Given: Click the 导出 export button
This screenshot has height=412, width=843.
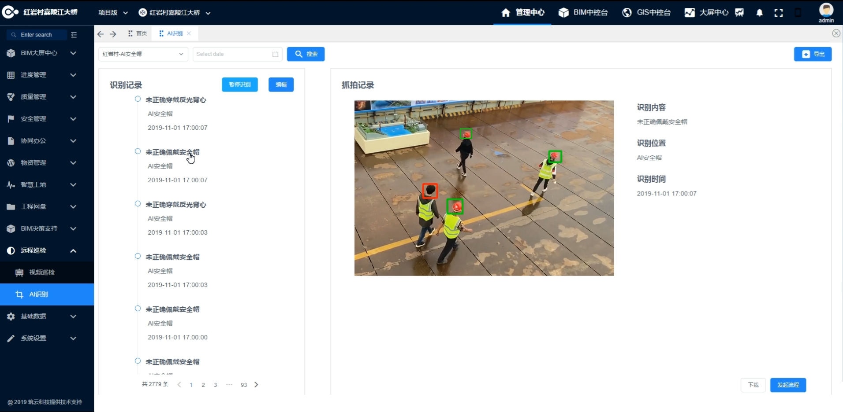Looking at the screenshot, I should pos(813,54).
